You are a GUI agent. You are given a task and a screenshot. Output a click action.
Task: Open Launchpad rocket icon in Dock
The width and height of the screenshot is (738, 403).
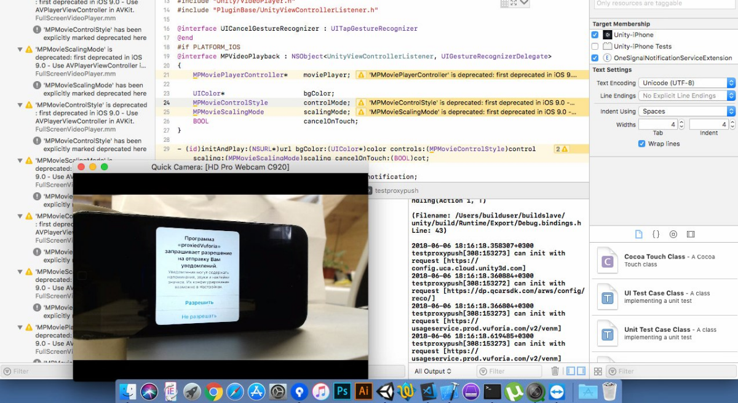click(x=192, y=391)
